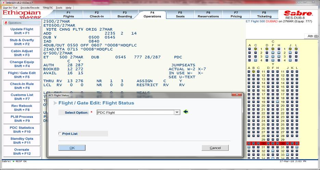Open the Help menu
Image resolution: width=320 pixels, height=170 pixels.
click(68, 8)
